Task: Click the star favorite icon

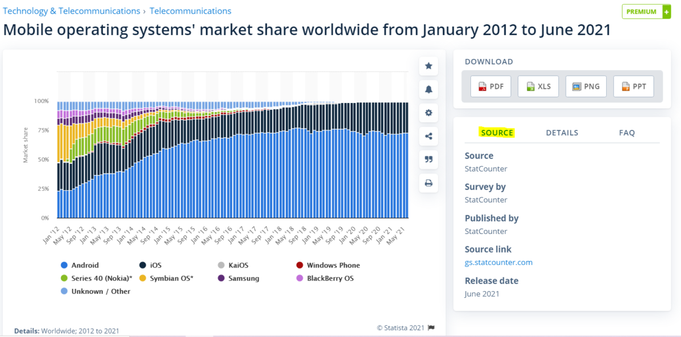Action: click(428, 66)
